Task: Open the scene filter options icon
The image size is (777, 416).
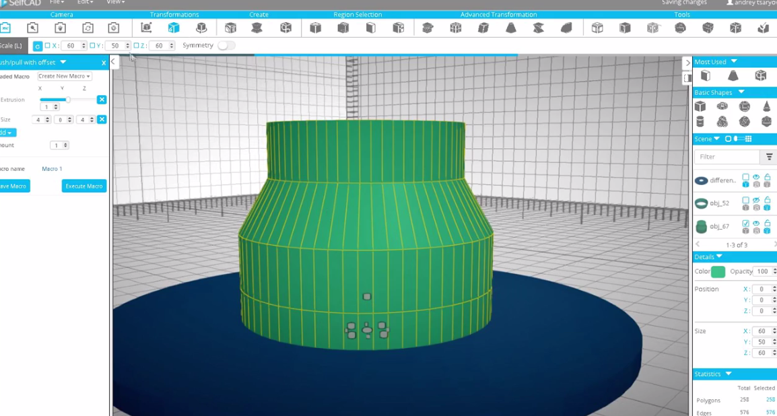Action: pos(769,157)
